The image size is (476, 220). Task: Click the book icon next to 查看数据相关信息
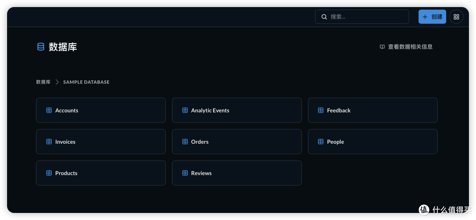click(382, 47)
